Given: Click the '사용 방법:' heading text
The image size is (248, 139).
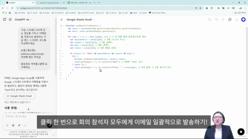Looking at the screenshot, I should pyautogui.click(x=11, y=108).
